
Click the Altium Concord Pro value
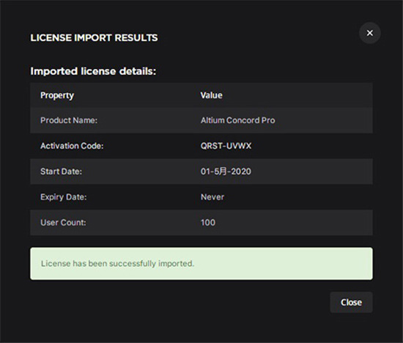coord(237,120)
